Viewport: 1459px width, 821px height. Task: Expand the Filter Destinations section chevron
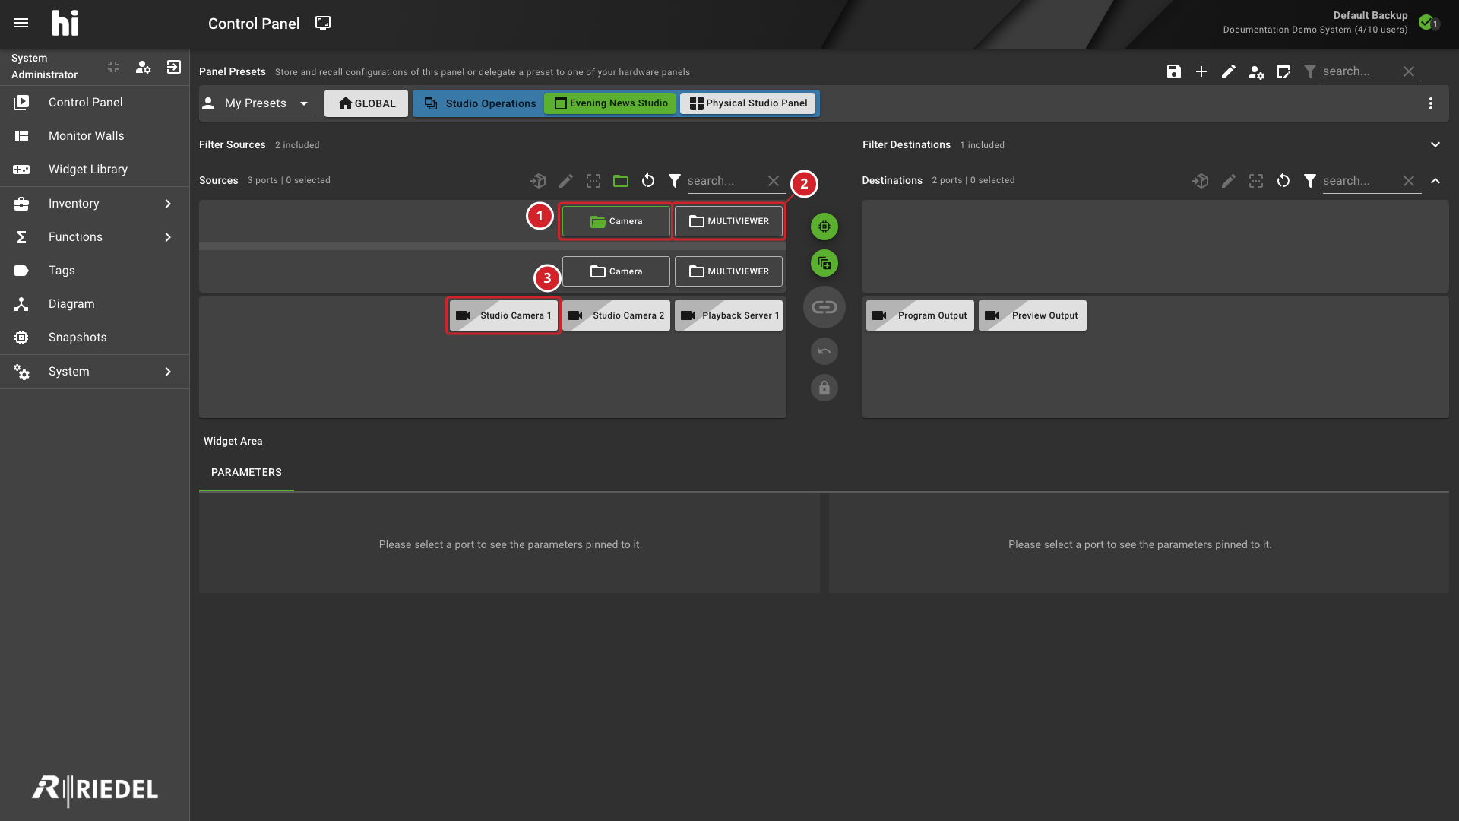coord(1435,144)
